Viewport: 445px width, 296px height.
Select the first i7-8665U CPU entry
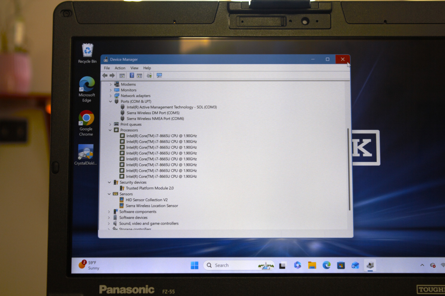[x=161, y=136]
